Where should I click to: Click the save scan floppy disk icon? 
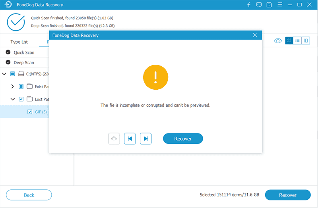point(269,5)
